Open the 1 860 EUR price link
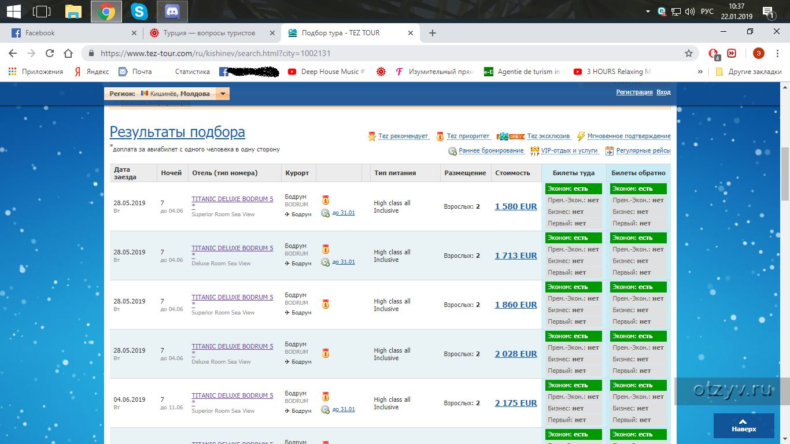790x444 pixels. 516,305
